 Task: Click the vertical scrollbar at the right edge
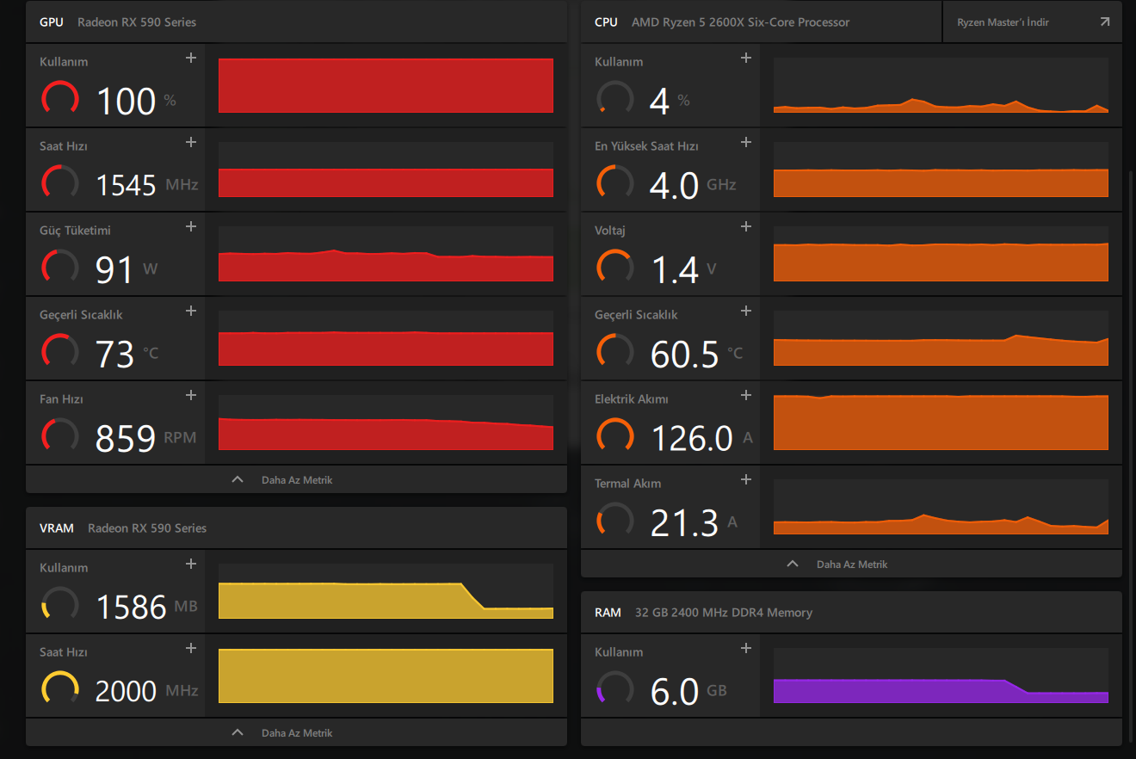click(1132, 456)
